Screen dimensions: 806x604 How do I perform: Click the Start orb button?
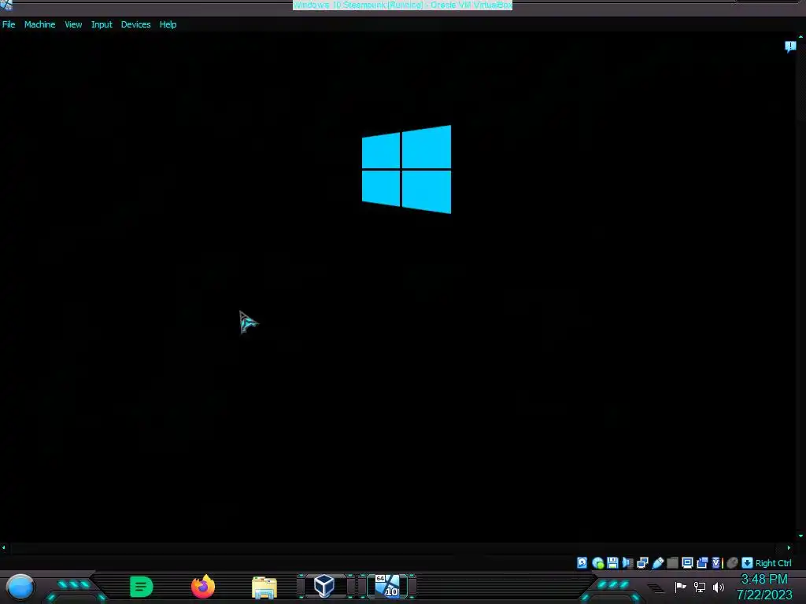(x=20, y=587)
